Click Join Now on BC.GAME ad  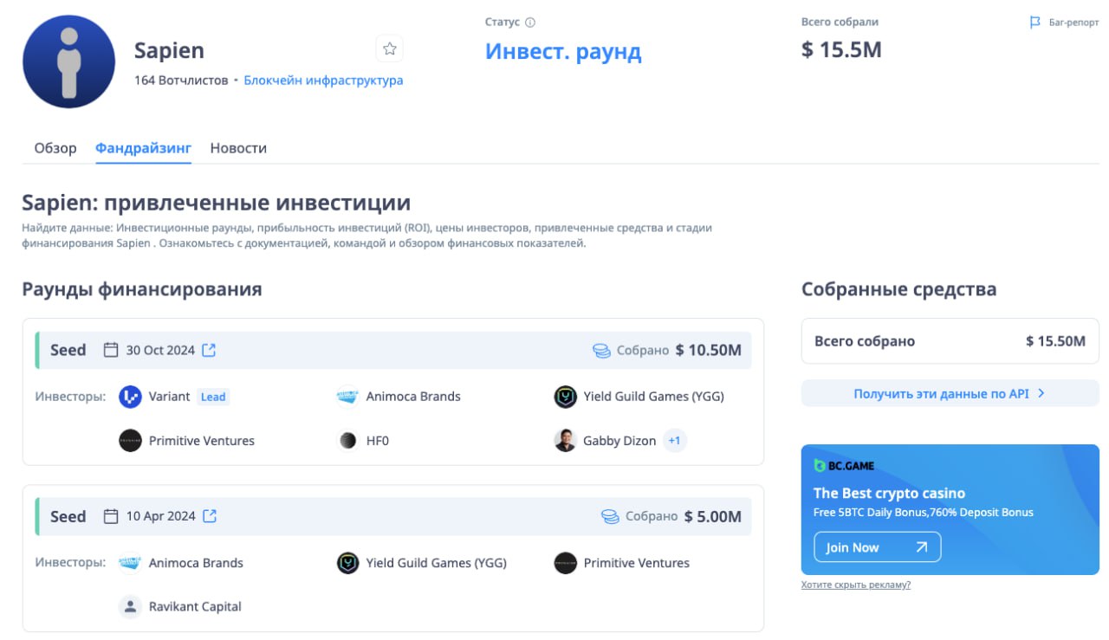pos(877,547)
